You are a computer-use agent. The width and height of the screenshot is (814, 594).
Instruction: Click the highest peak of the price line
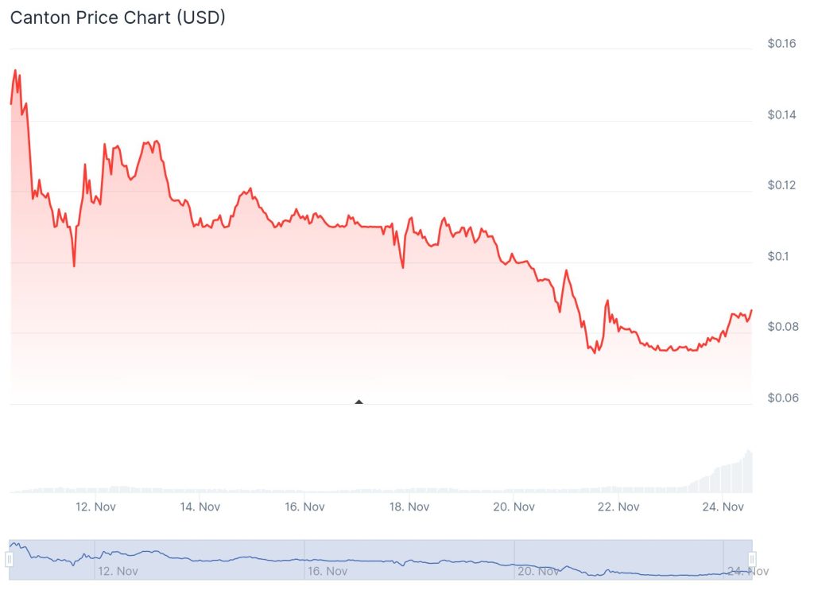[x=15, y=70]
